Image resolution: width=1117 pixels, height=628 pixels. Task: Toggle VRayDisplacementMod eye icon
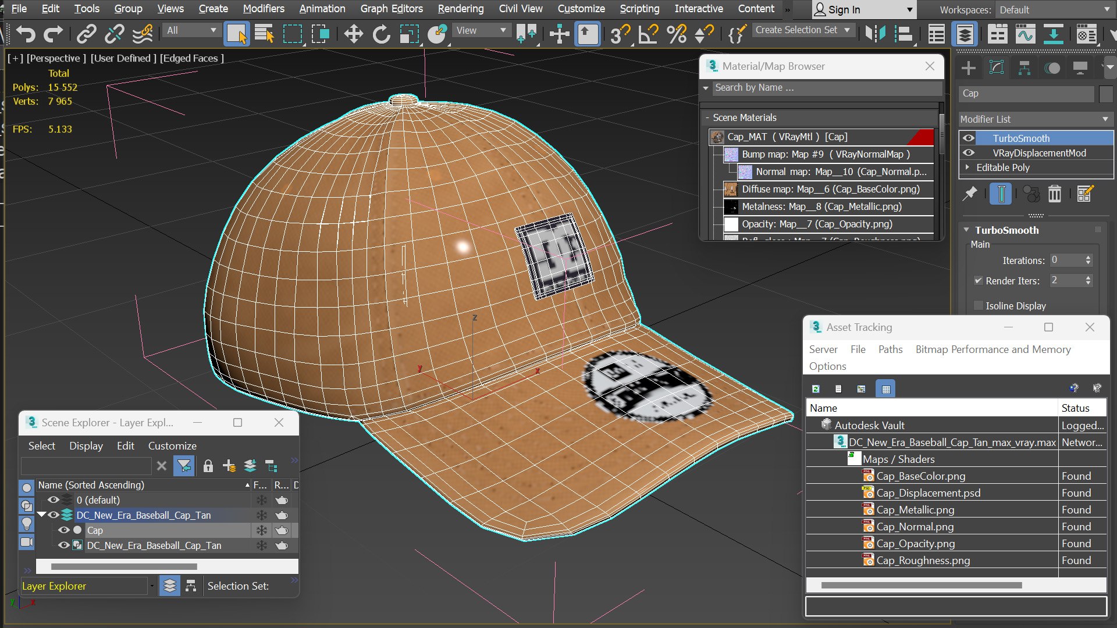[x=969, y=153]
